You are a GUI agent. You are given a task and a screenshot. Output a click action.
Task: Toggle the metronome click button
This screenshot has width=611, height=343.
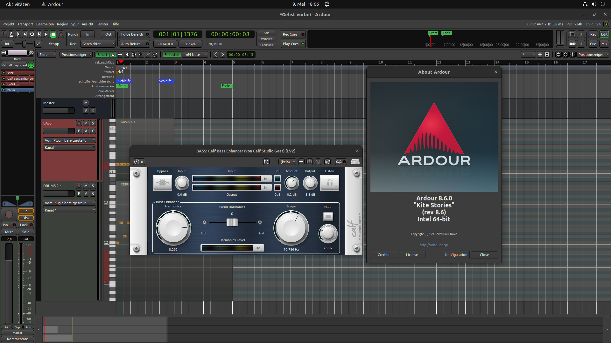point(11,34)
